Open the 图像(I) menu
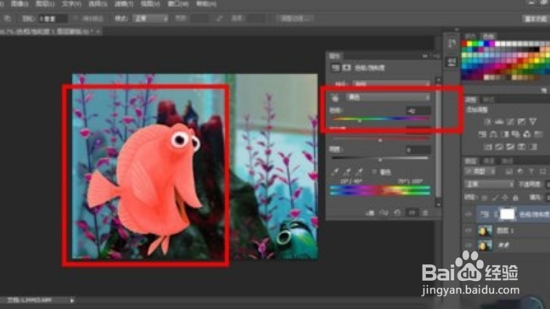Viewport: 550px width, 309px height. tap(20, 4)
